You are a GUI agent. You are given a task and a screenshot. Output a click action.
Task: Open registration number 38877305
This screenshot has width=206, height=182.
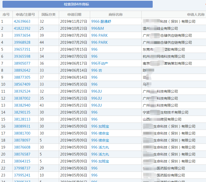(x=22, y=77)
